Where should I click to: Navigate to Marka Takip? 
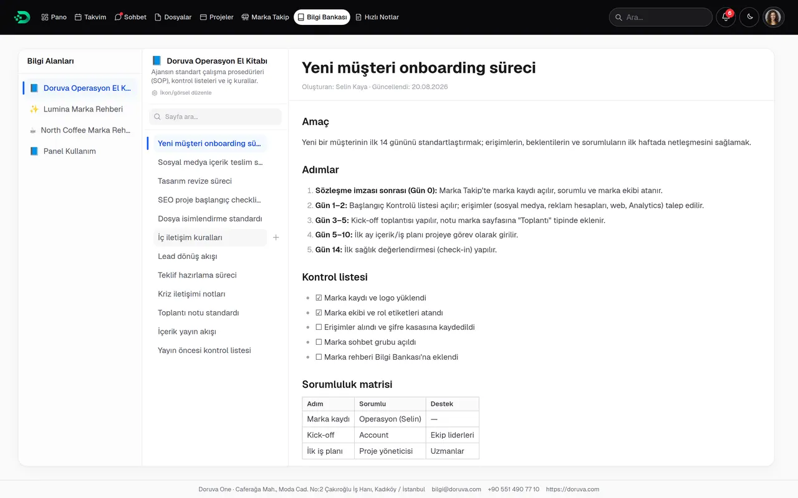(x=265, y=17)
